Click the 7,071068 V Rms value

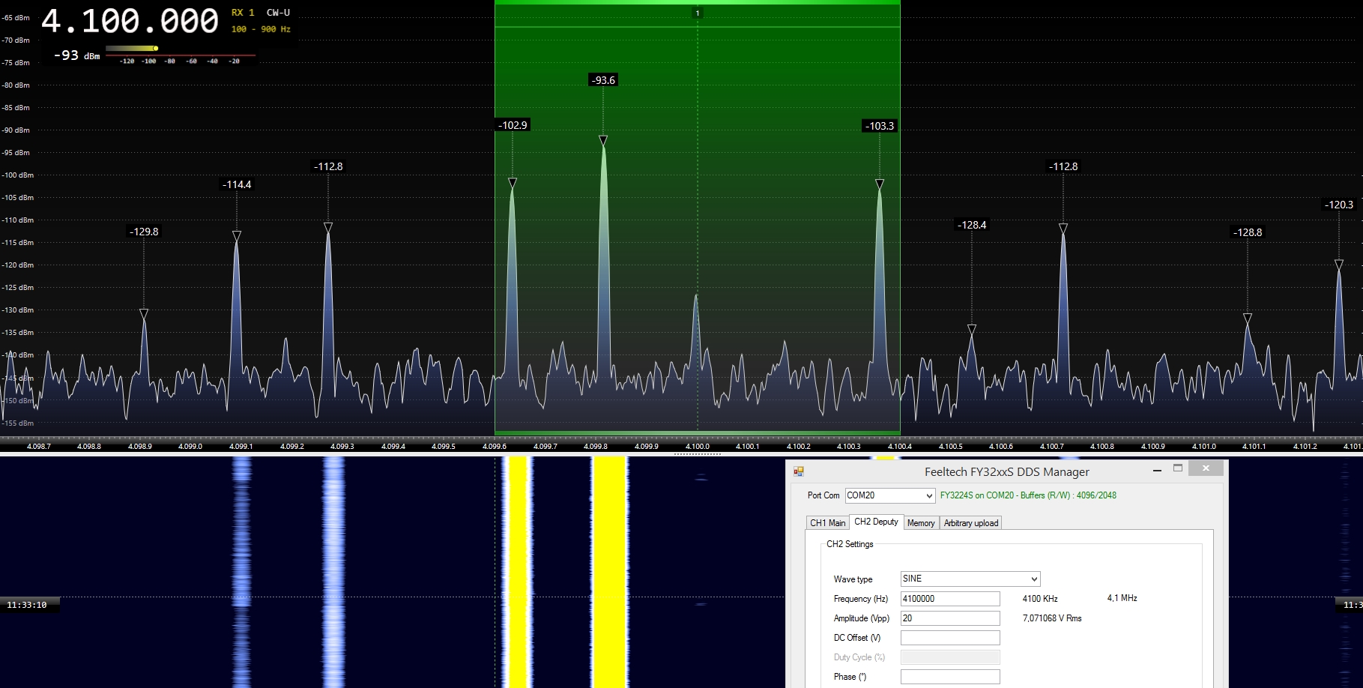[x=1052, y=618]
